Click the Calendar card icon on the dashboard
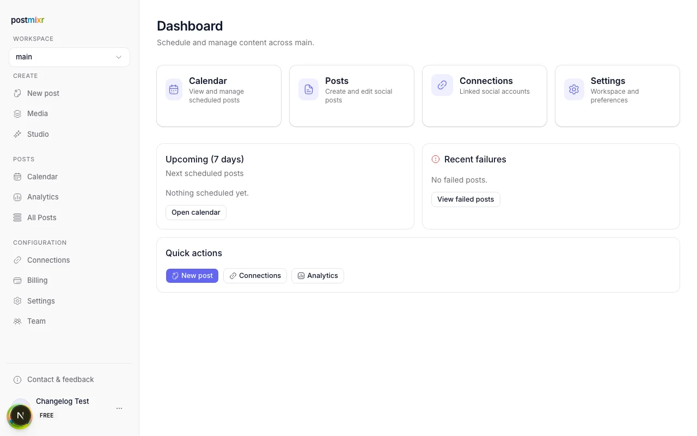This screenshot has width=697, height=436. pyautogui.click(x=174, y=89)
